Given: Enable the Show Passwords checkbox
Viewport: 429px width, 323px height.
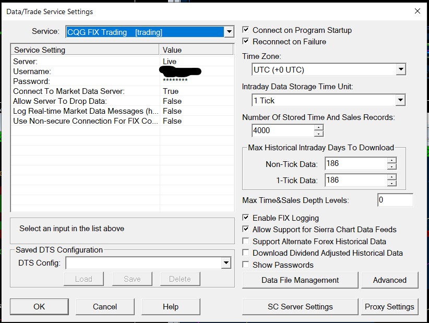Looking at the screenshot, I should coord(246,265).
